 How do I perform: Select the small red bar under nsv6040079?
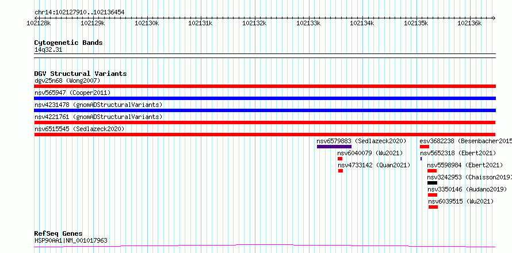(340, 159)
